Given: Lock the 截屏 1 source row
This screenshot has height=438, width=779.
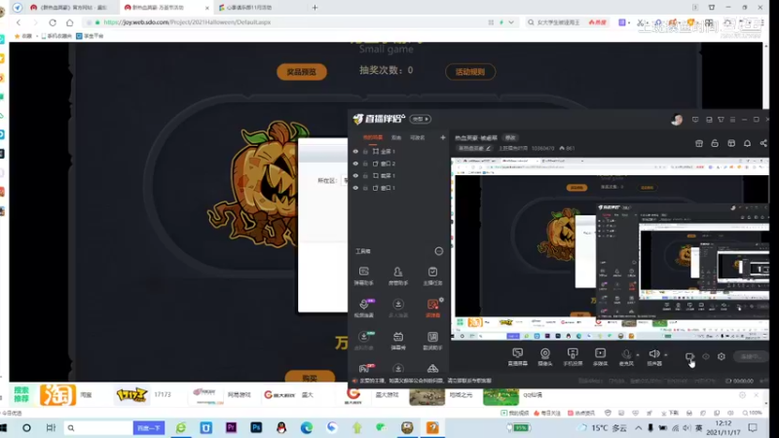Looking at the screenshot, I should click(x=365, y=176).
